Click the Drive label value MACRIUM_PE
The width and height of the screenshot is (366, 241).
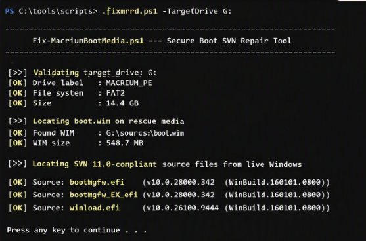click(129, 83)
